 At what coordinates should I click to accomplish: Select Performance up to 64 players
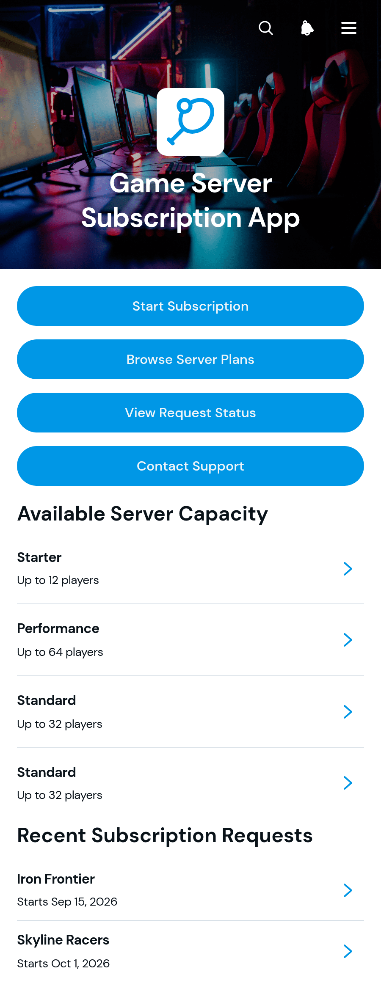pos(60,652)
